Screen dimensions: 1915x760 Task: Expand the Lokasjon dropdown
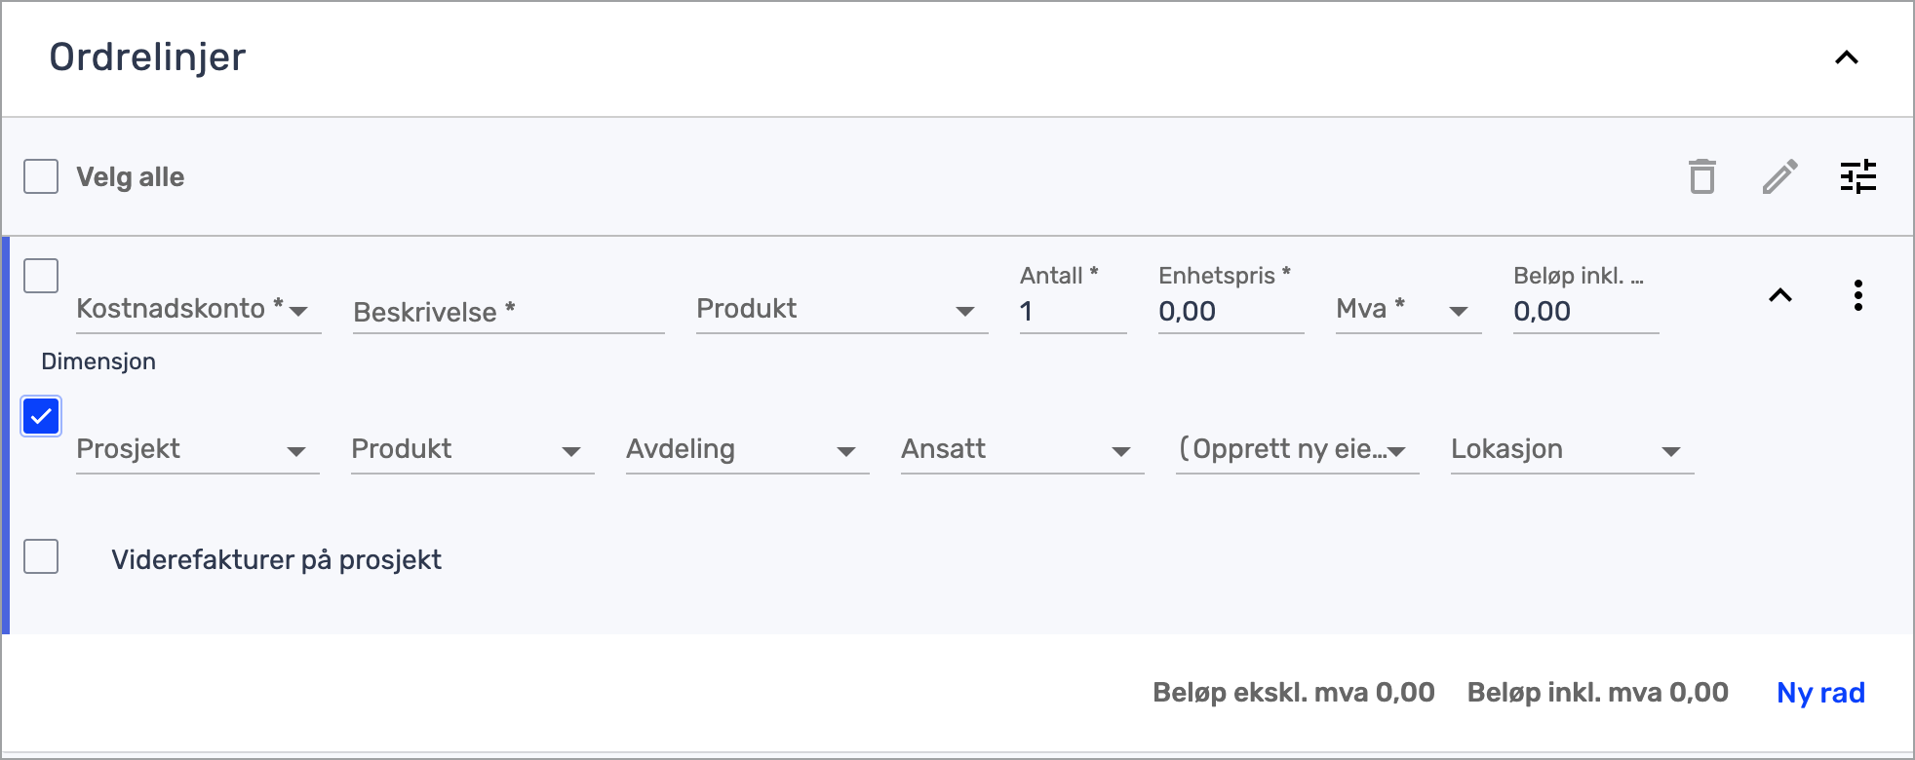pyautogui.click(x=1572, y=450)
